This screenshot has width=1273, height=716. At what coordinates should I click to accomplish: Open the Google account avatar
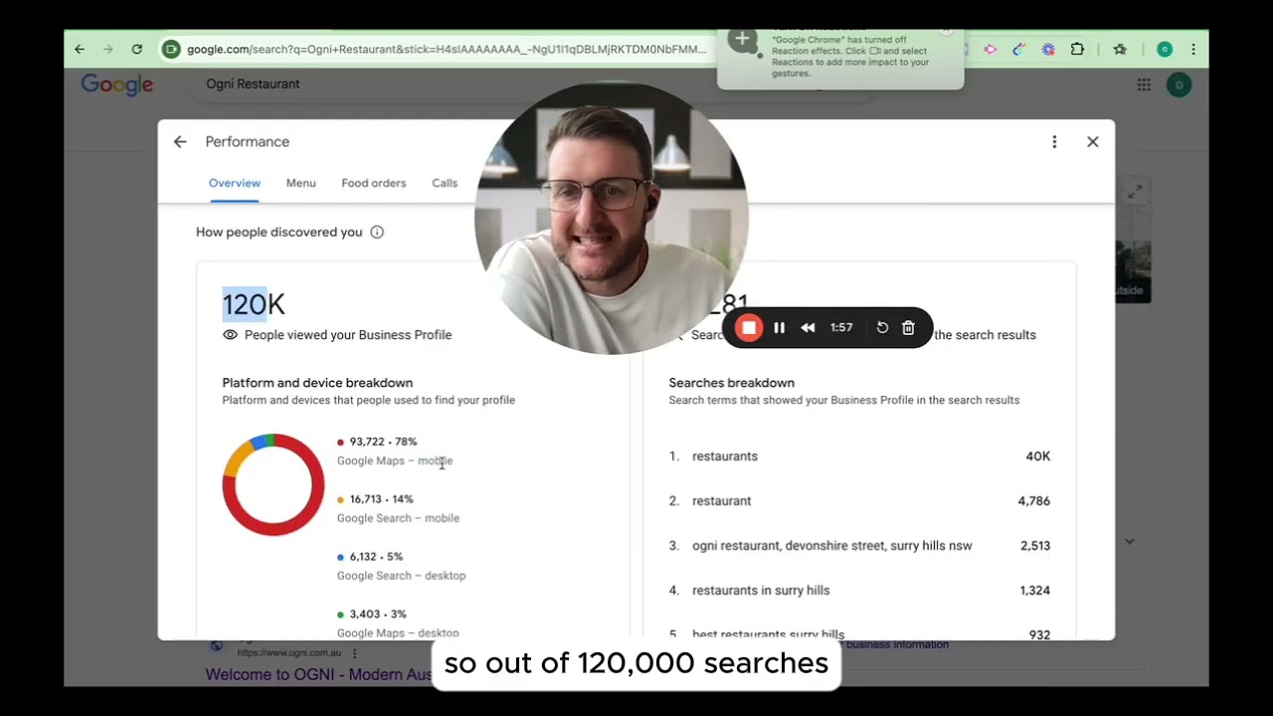[1180, 85]
